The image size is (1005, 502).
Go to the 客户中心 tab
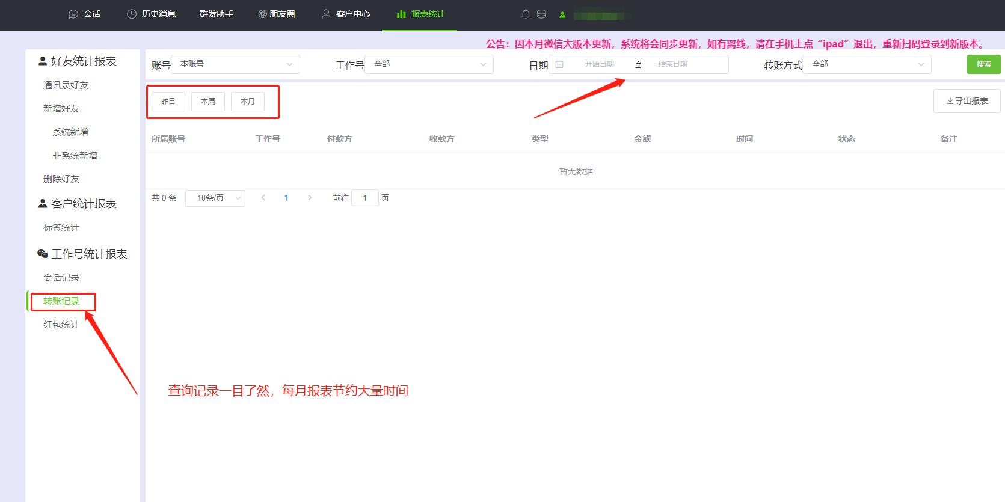coord(346,14)
